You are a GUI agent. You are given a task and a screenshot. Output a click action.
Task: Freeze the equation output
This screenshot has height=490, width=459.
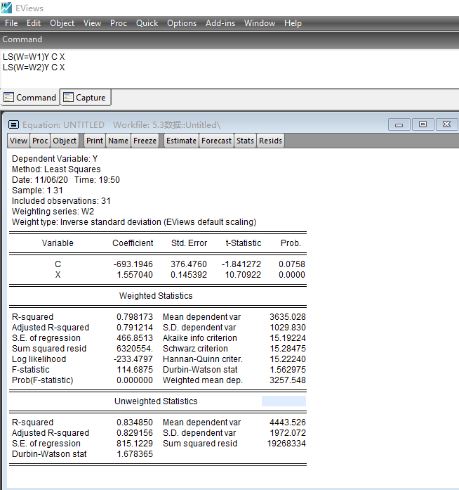tap(145, 141)
